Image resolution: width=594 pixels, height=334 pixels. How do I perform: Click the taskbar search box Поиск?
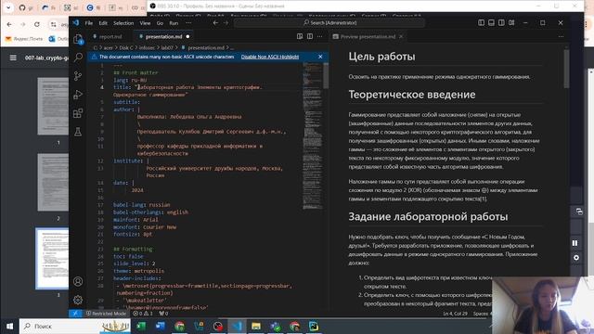pyautogui.click(x=74, y=326)
